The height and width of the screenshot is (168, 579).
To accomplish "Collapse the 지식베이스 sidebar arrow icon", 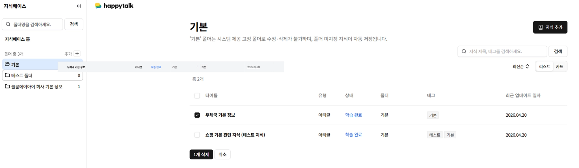I will point(79,6).
